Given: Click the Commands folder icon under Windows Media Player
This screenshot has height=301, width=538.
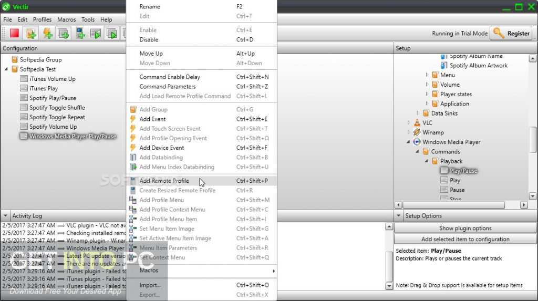Looking at the screenshot, I should (426, 151).
